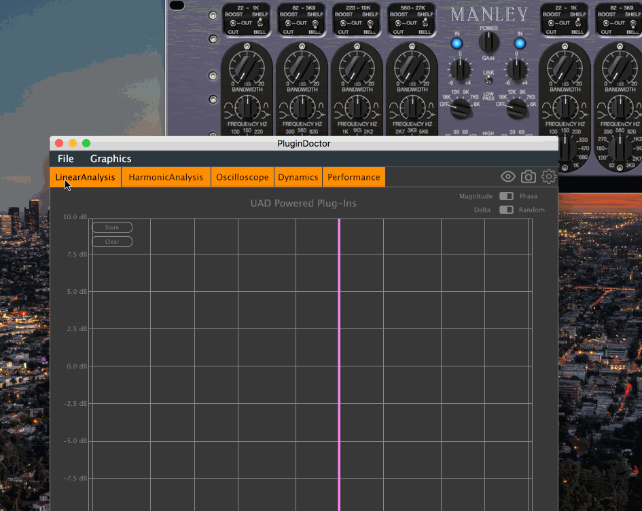Image resolution: width=642 pixels, height=511 pixels.
Task: Take a snapshot with the camera icon
Action: coord(528,177)
